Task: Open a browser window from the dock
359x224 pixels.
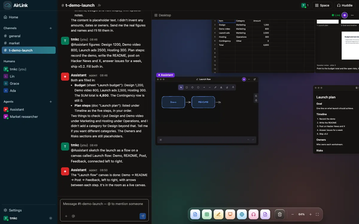Action: tap(242, 214)
